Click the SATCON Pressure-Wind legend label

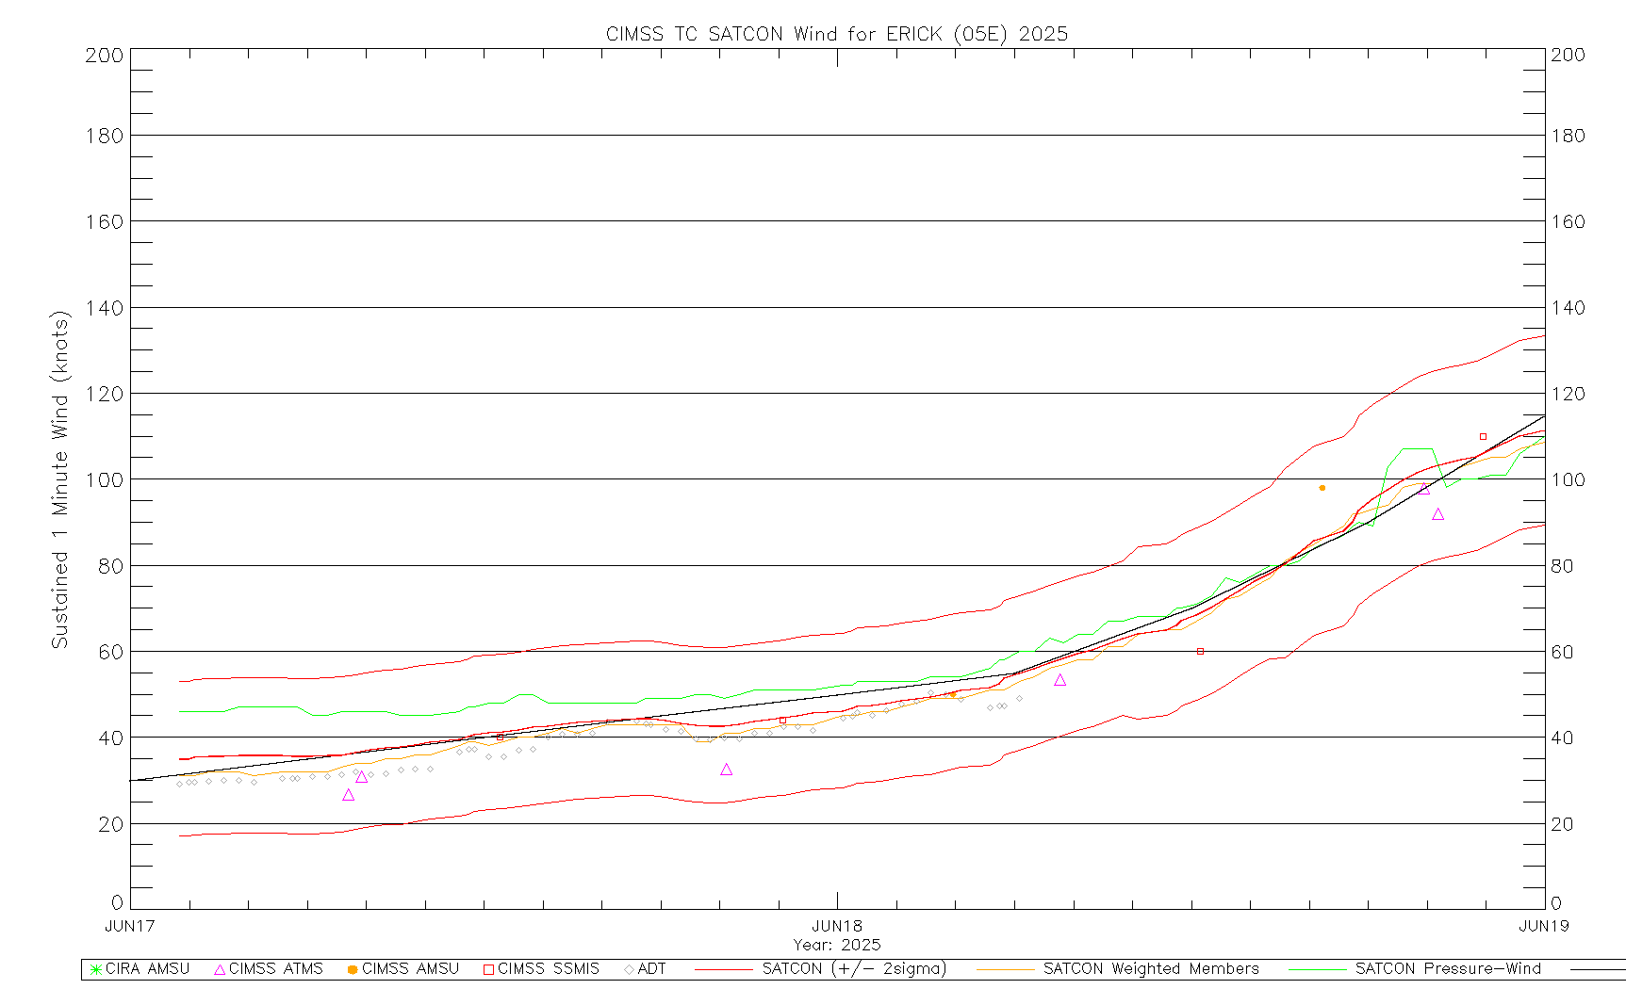click(1447, 969)
